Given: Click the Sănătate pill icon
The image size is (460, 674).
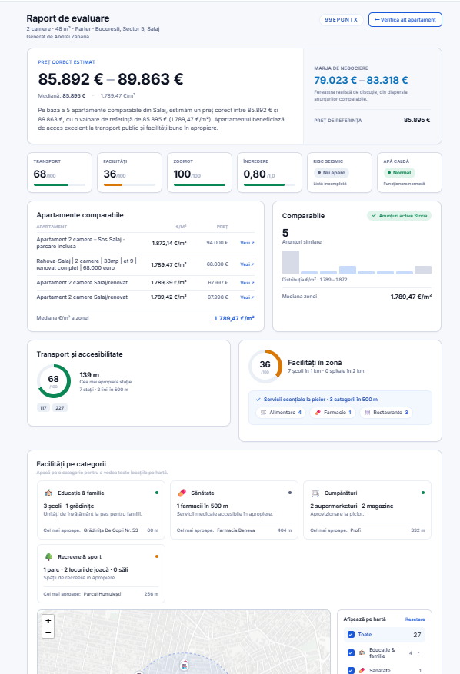Looking at the screenshot, I should (x=182, y=493).
